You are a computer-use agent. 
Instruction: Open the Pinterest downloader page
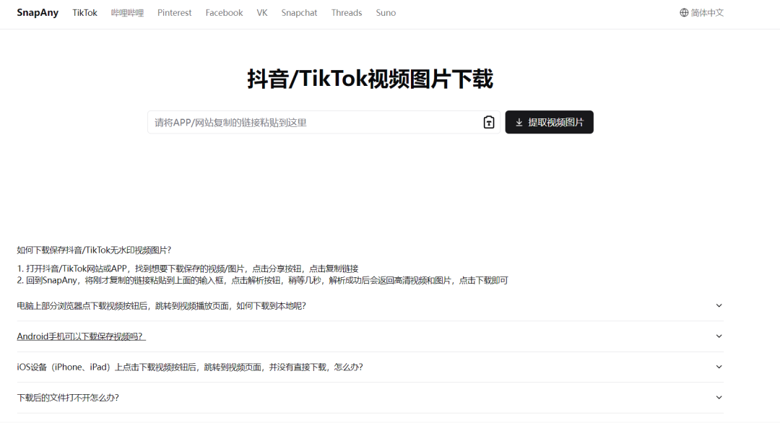[174, 12]
